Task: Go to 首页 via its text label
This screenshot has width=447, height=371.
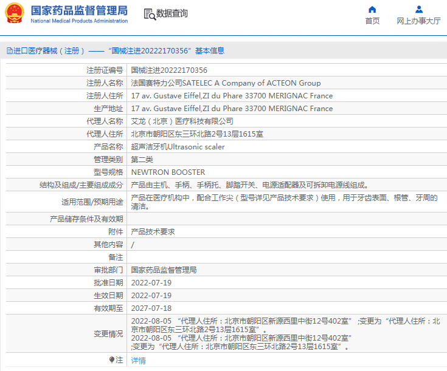Action: pyautogui.click(x=372, y=21)
